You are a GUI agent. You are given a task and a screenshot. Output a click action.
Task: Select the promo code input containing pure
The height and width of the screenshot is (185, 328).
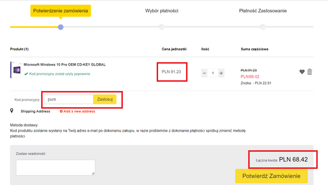pyautogui.click(x=69, y=99)
